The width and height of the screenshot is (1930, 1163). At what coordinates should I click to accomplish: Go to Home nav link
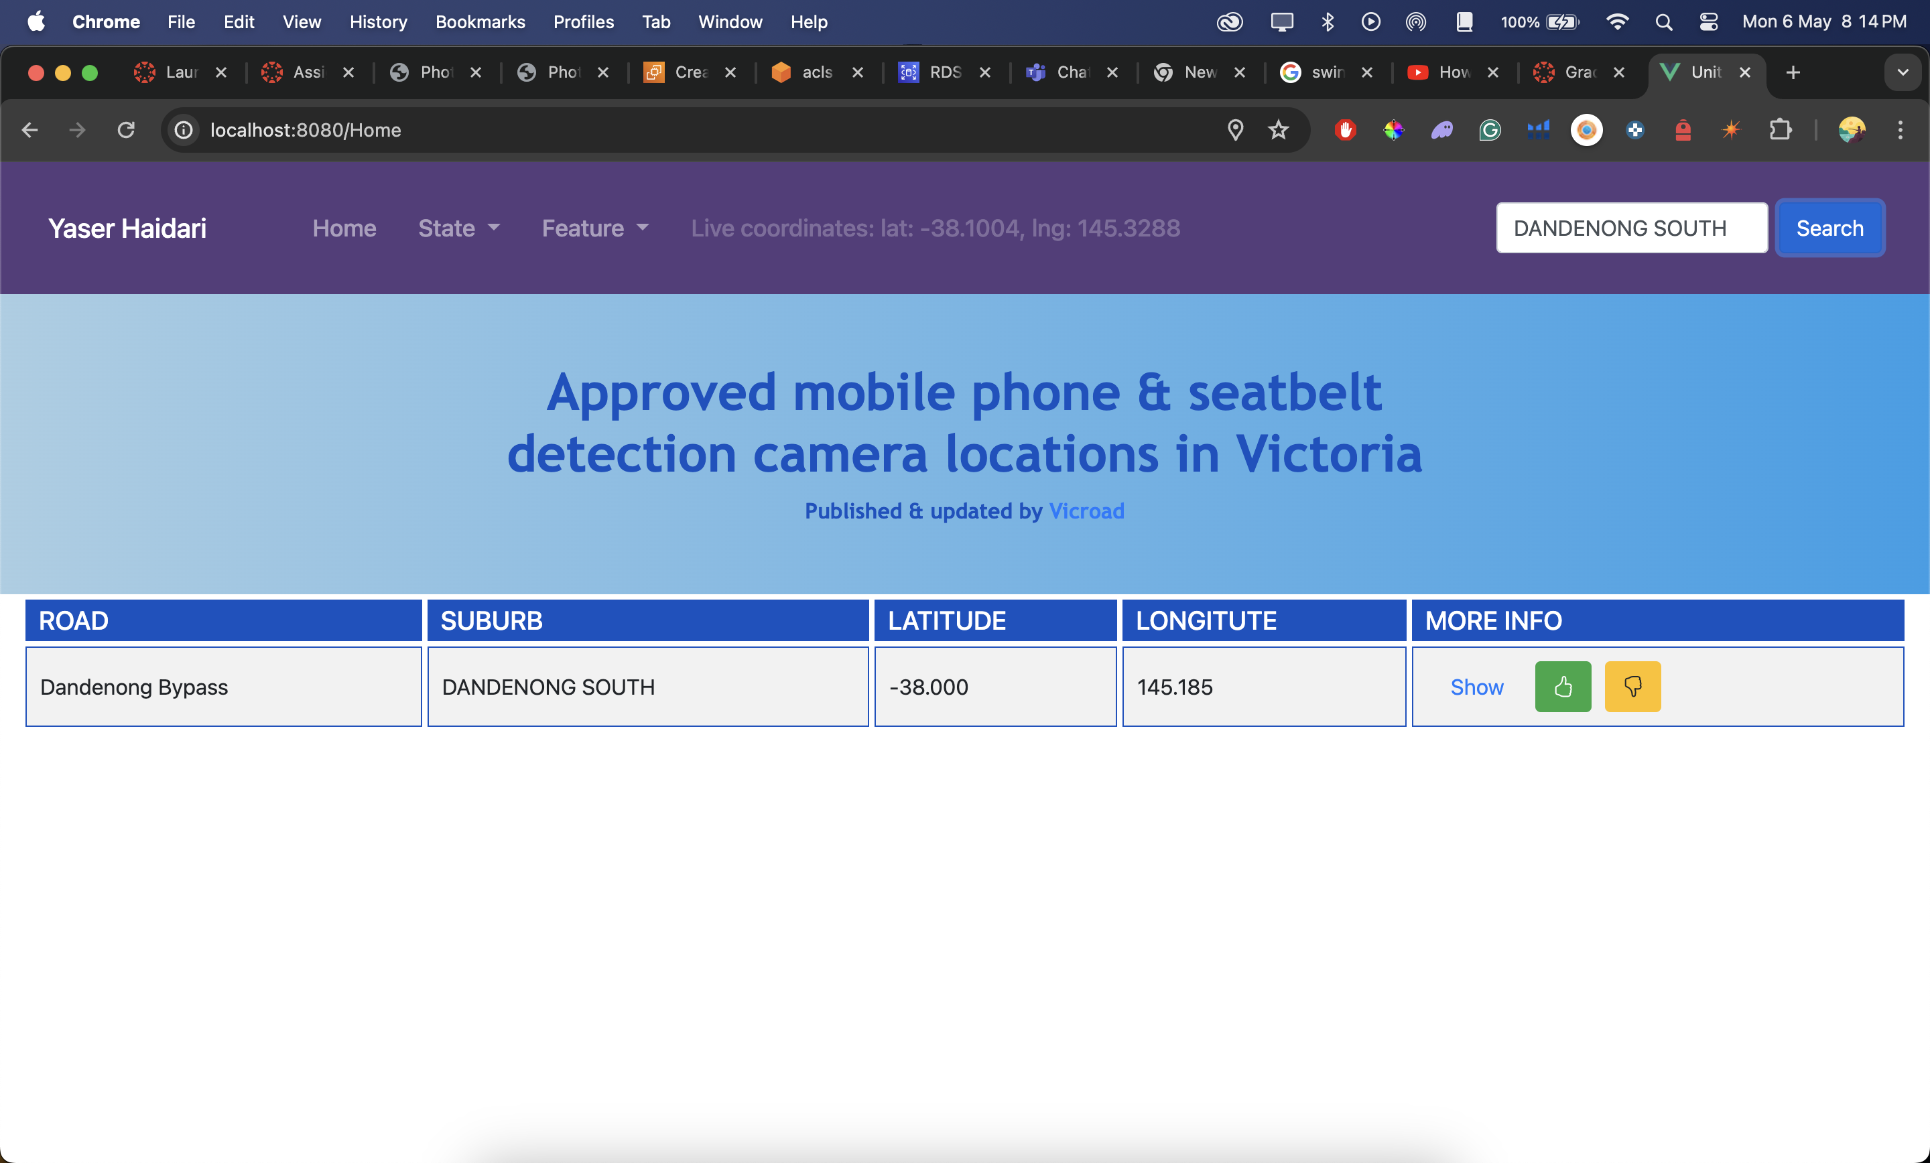coord(344,228)
